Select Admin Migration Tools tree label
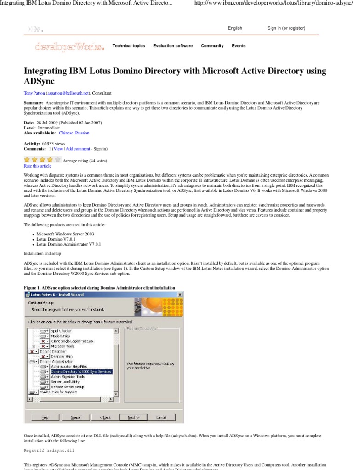Screen dimensions: 353x470 [68, 377]
